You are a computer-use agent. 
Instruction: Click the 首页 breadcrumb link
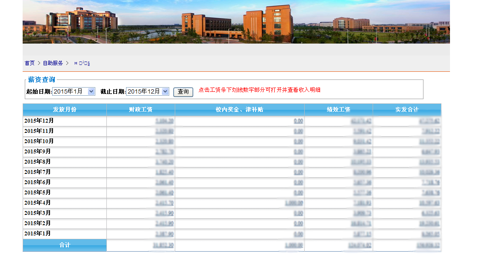pos(29,63)
